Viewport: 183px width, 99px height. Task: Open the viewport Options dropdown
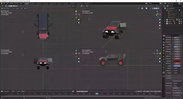(x=158, y=6)
